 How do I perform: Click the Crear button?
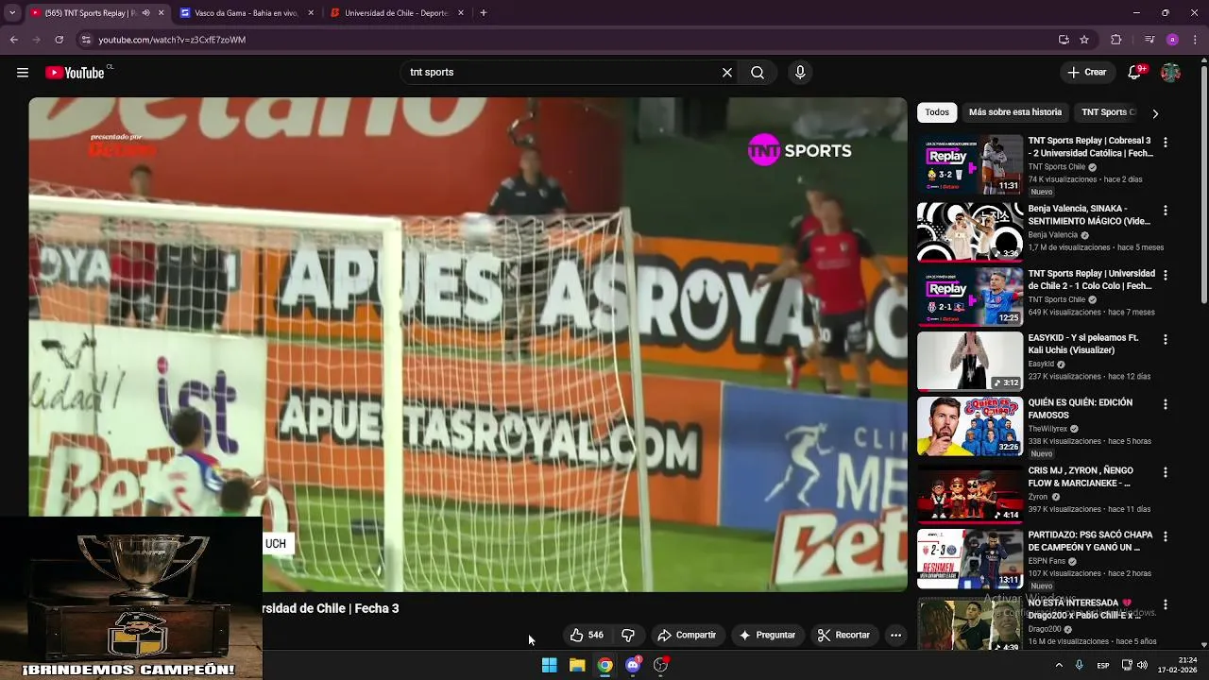[x=1087, y=73]
